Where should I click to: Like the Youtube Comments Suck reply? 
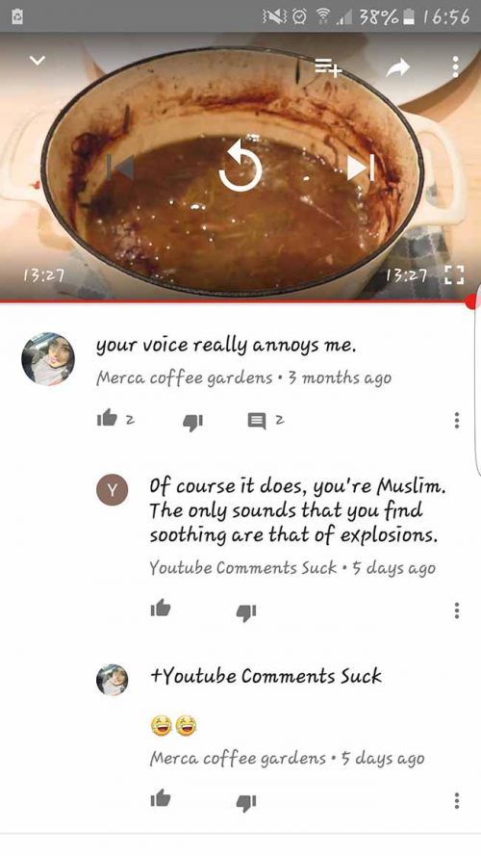[161, 609]
